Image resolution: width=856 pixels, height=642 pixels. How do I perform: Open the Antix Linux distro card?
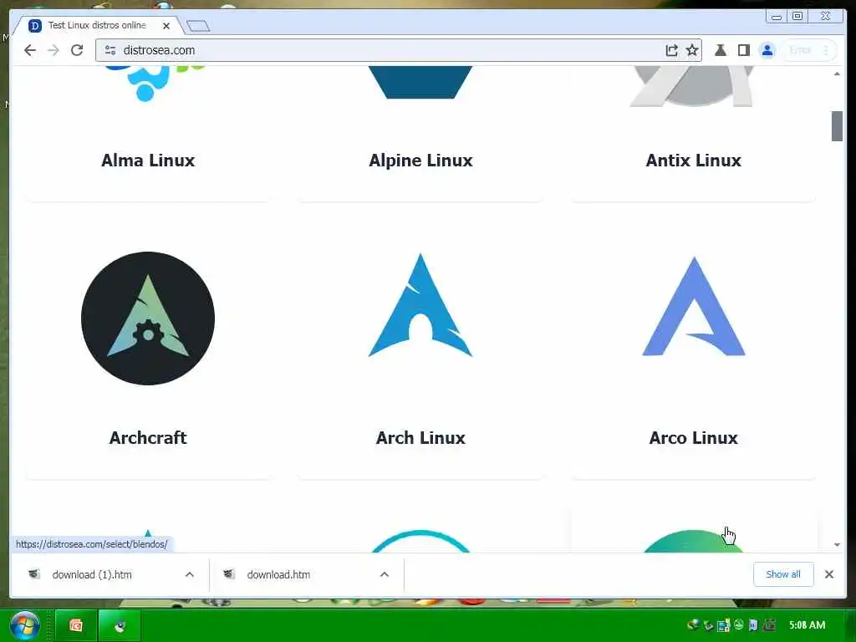coord(693,133)
